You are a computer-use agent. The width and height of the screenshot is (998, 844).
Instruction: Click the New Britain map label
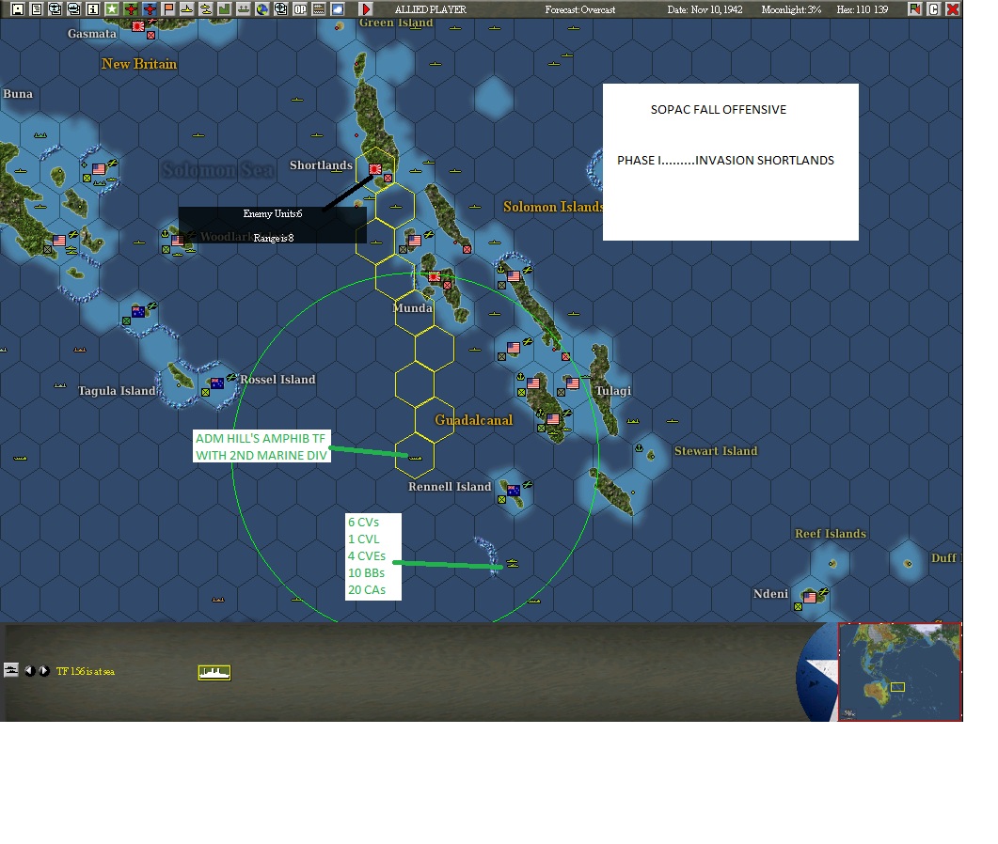pyautogui.click(x=139, y=64)
